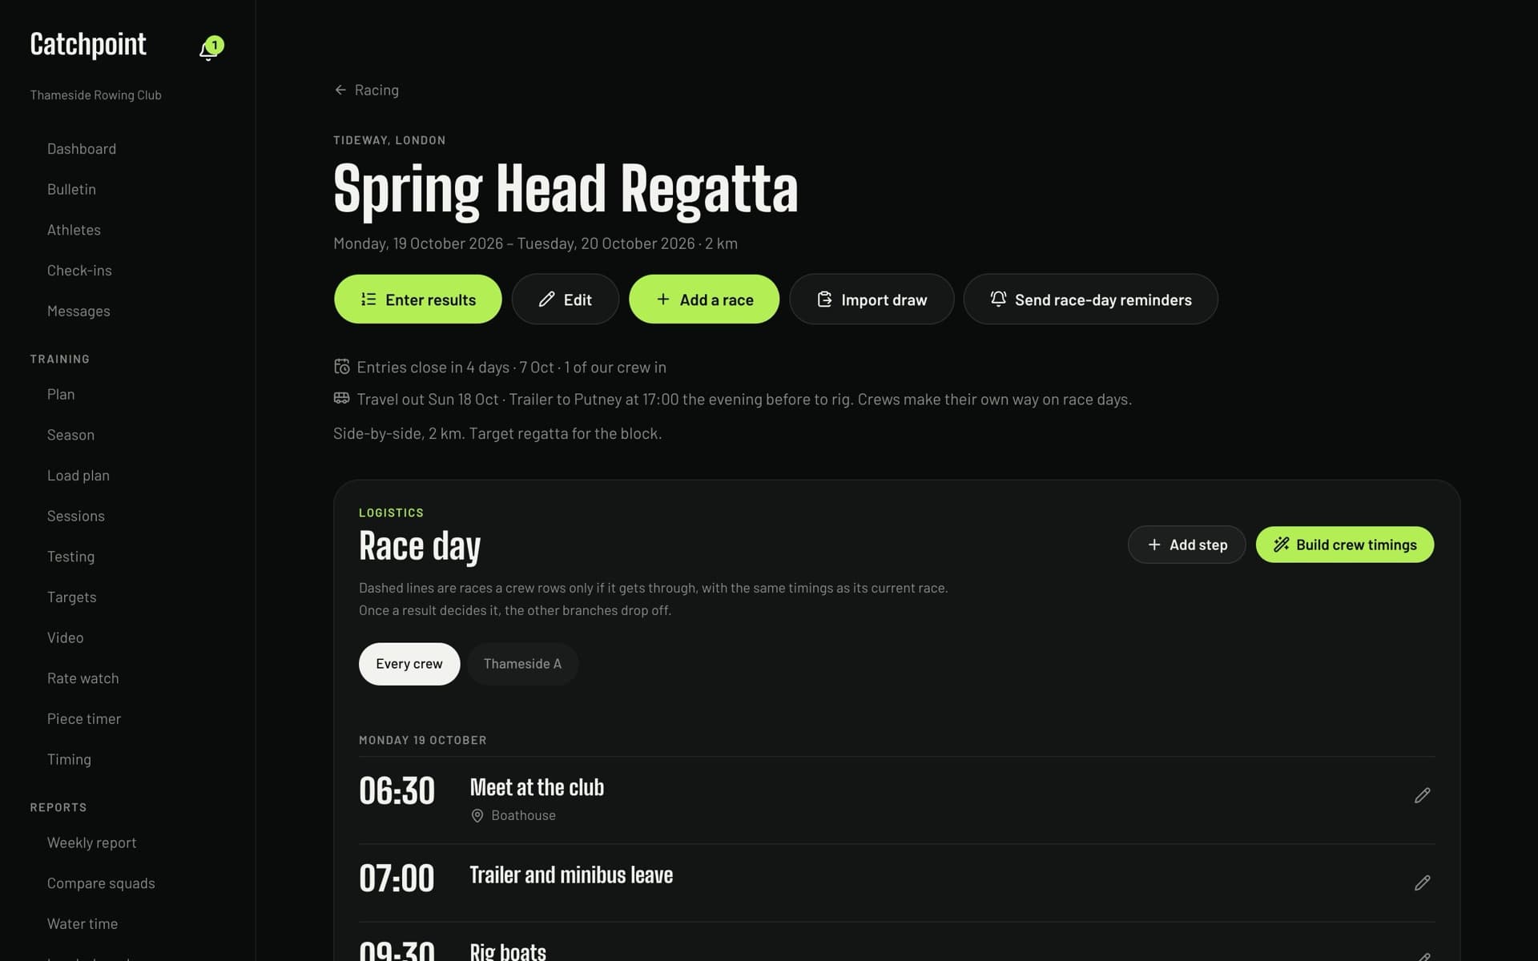Build crew timings

[x=1344, y=545]
